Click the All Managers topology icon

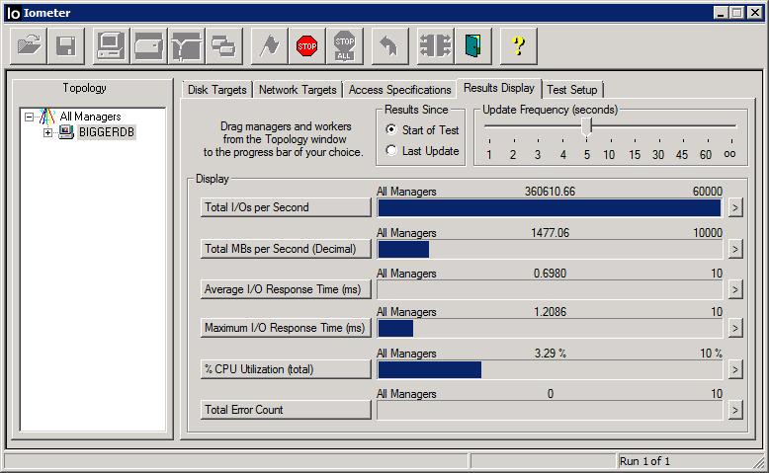[x=47, y=117]
